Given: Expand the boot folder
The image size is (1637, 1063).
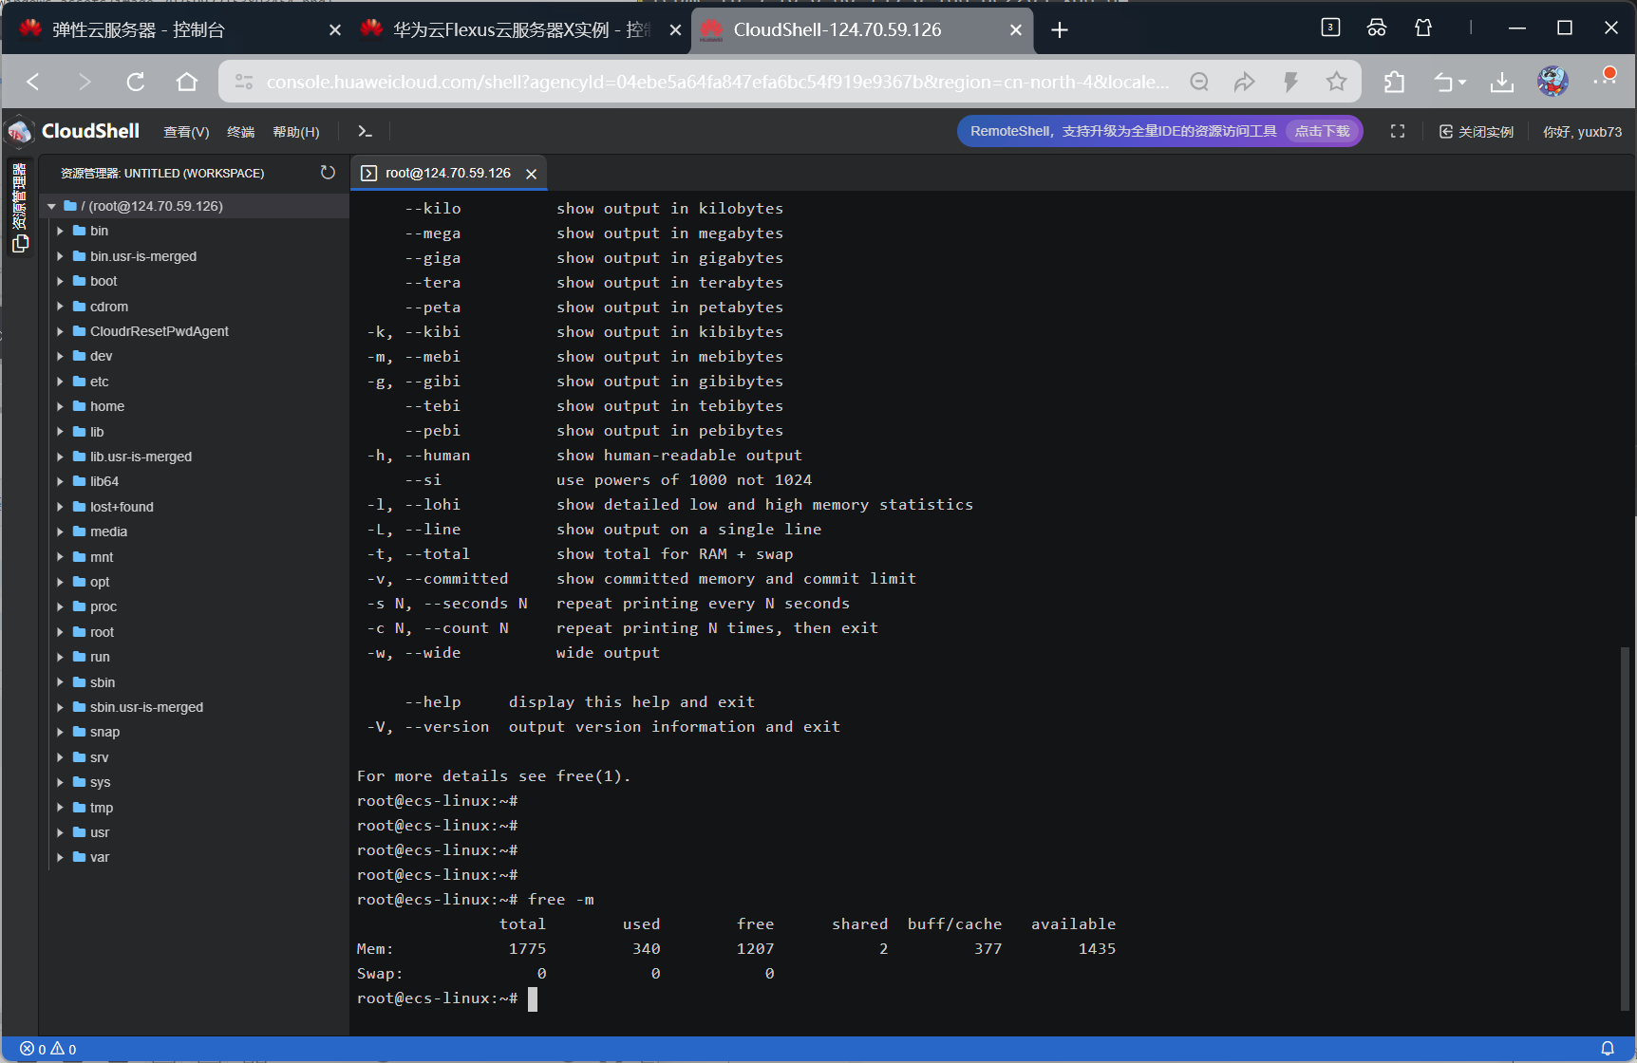Looking at the screenshot, I should (x=60, y=281).
